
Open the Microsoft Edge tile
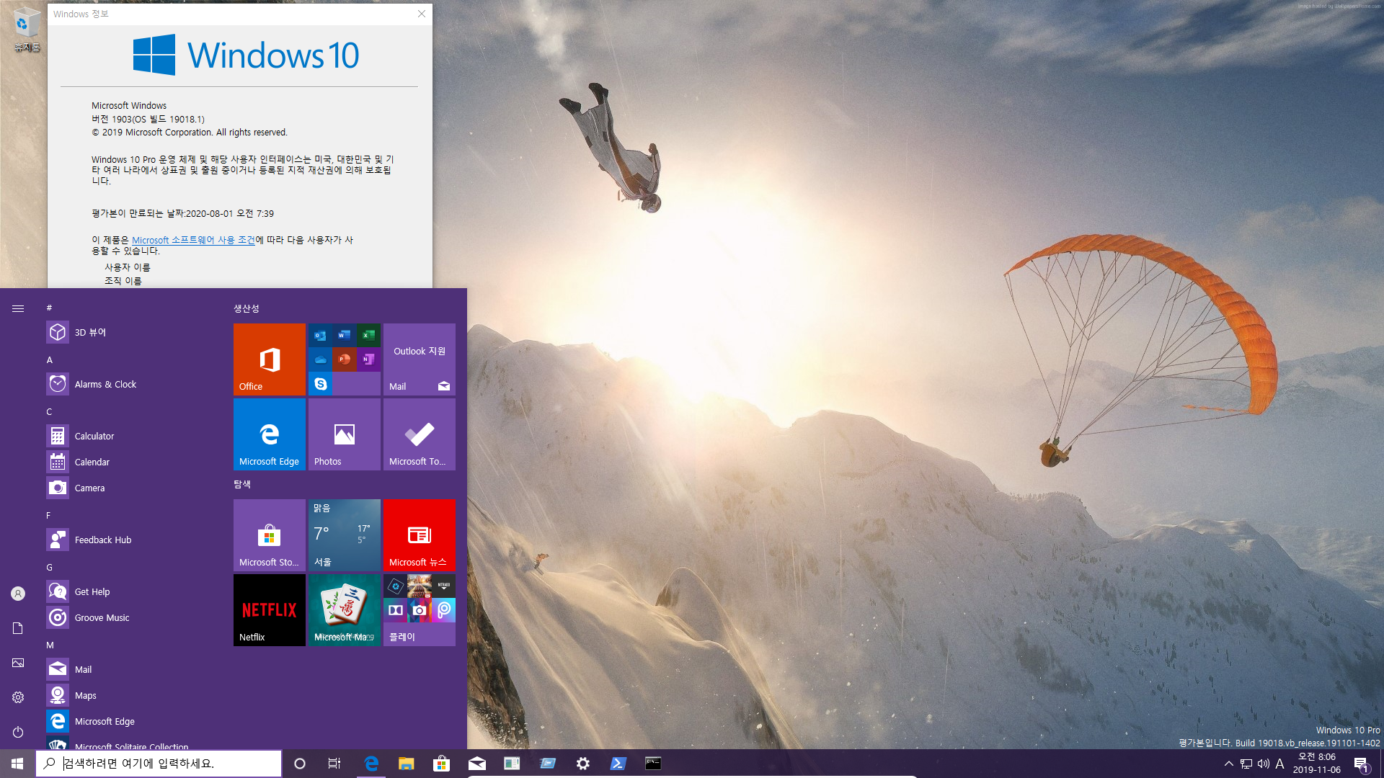269,434
